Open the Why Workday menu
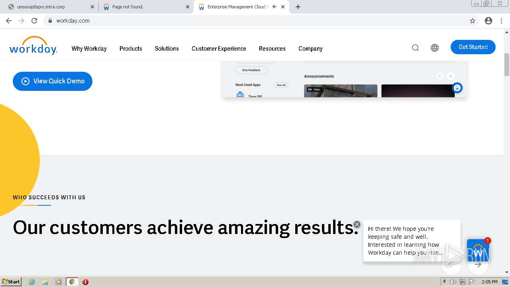The height and width of the screenshot is (287, 510). point(89,49)
